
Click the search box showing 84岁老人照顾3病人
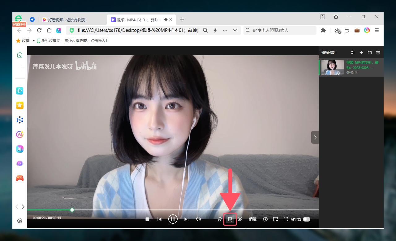click(x=280, y=30)
